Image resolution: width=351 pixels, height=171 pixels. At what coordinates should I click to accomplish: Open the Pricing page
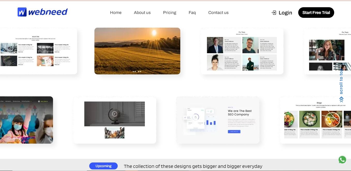point(170,12)
